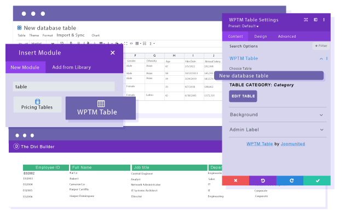Click the 'Job title' column header

pos(170,167)
